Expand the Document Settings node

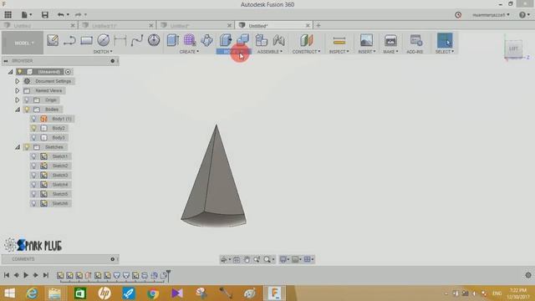pyautogui.click(x=17, y=81)
